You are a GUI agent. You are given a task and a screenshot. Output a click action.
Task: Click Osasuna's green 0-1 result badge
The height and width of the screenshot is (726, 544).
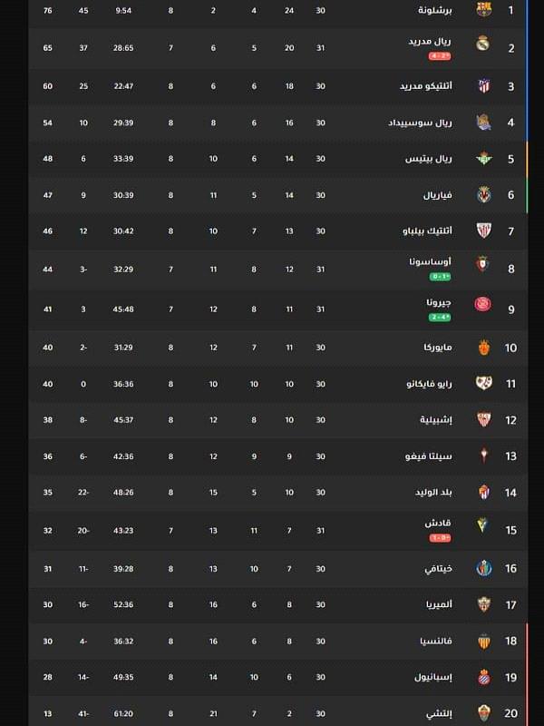pos(440,277)
